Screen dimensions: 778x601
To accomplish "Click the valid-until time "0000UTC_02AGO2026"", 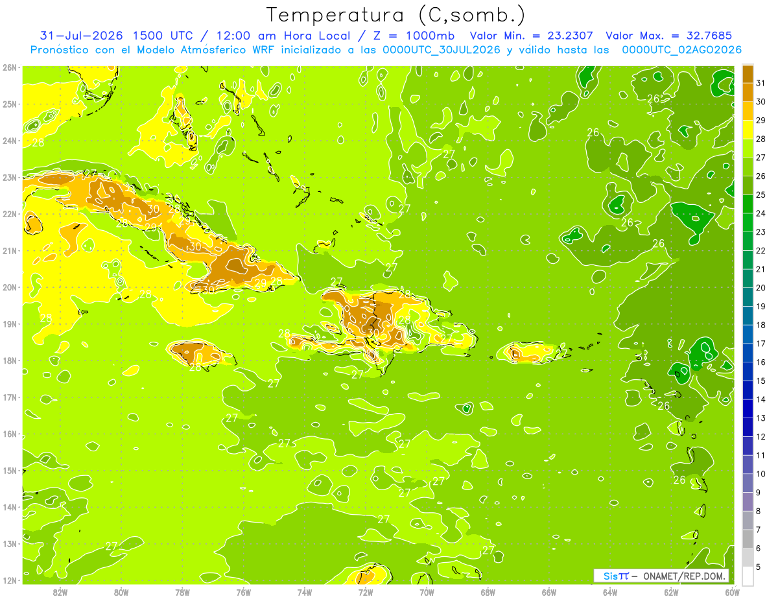I will 681,50.
